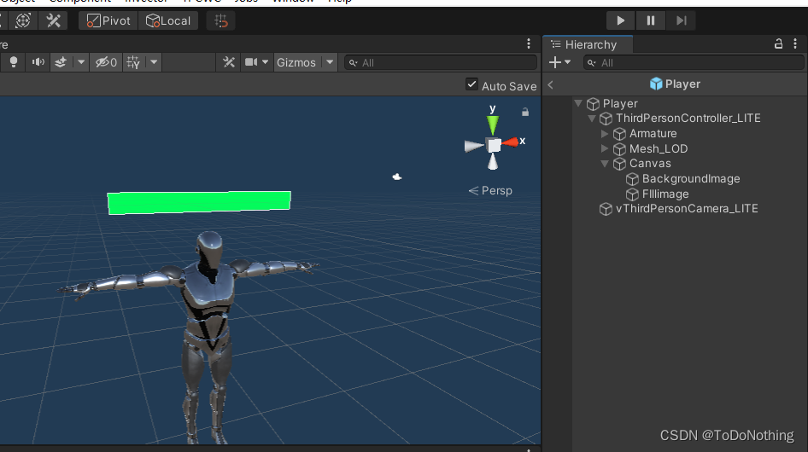Select Armature in the Hierarchy
This screenshot has width=808, height=452.
[x=653, y=134]
